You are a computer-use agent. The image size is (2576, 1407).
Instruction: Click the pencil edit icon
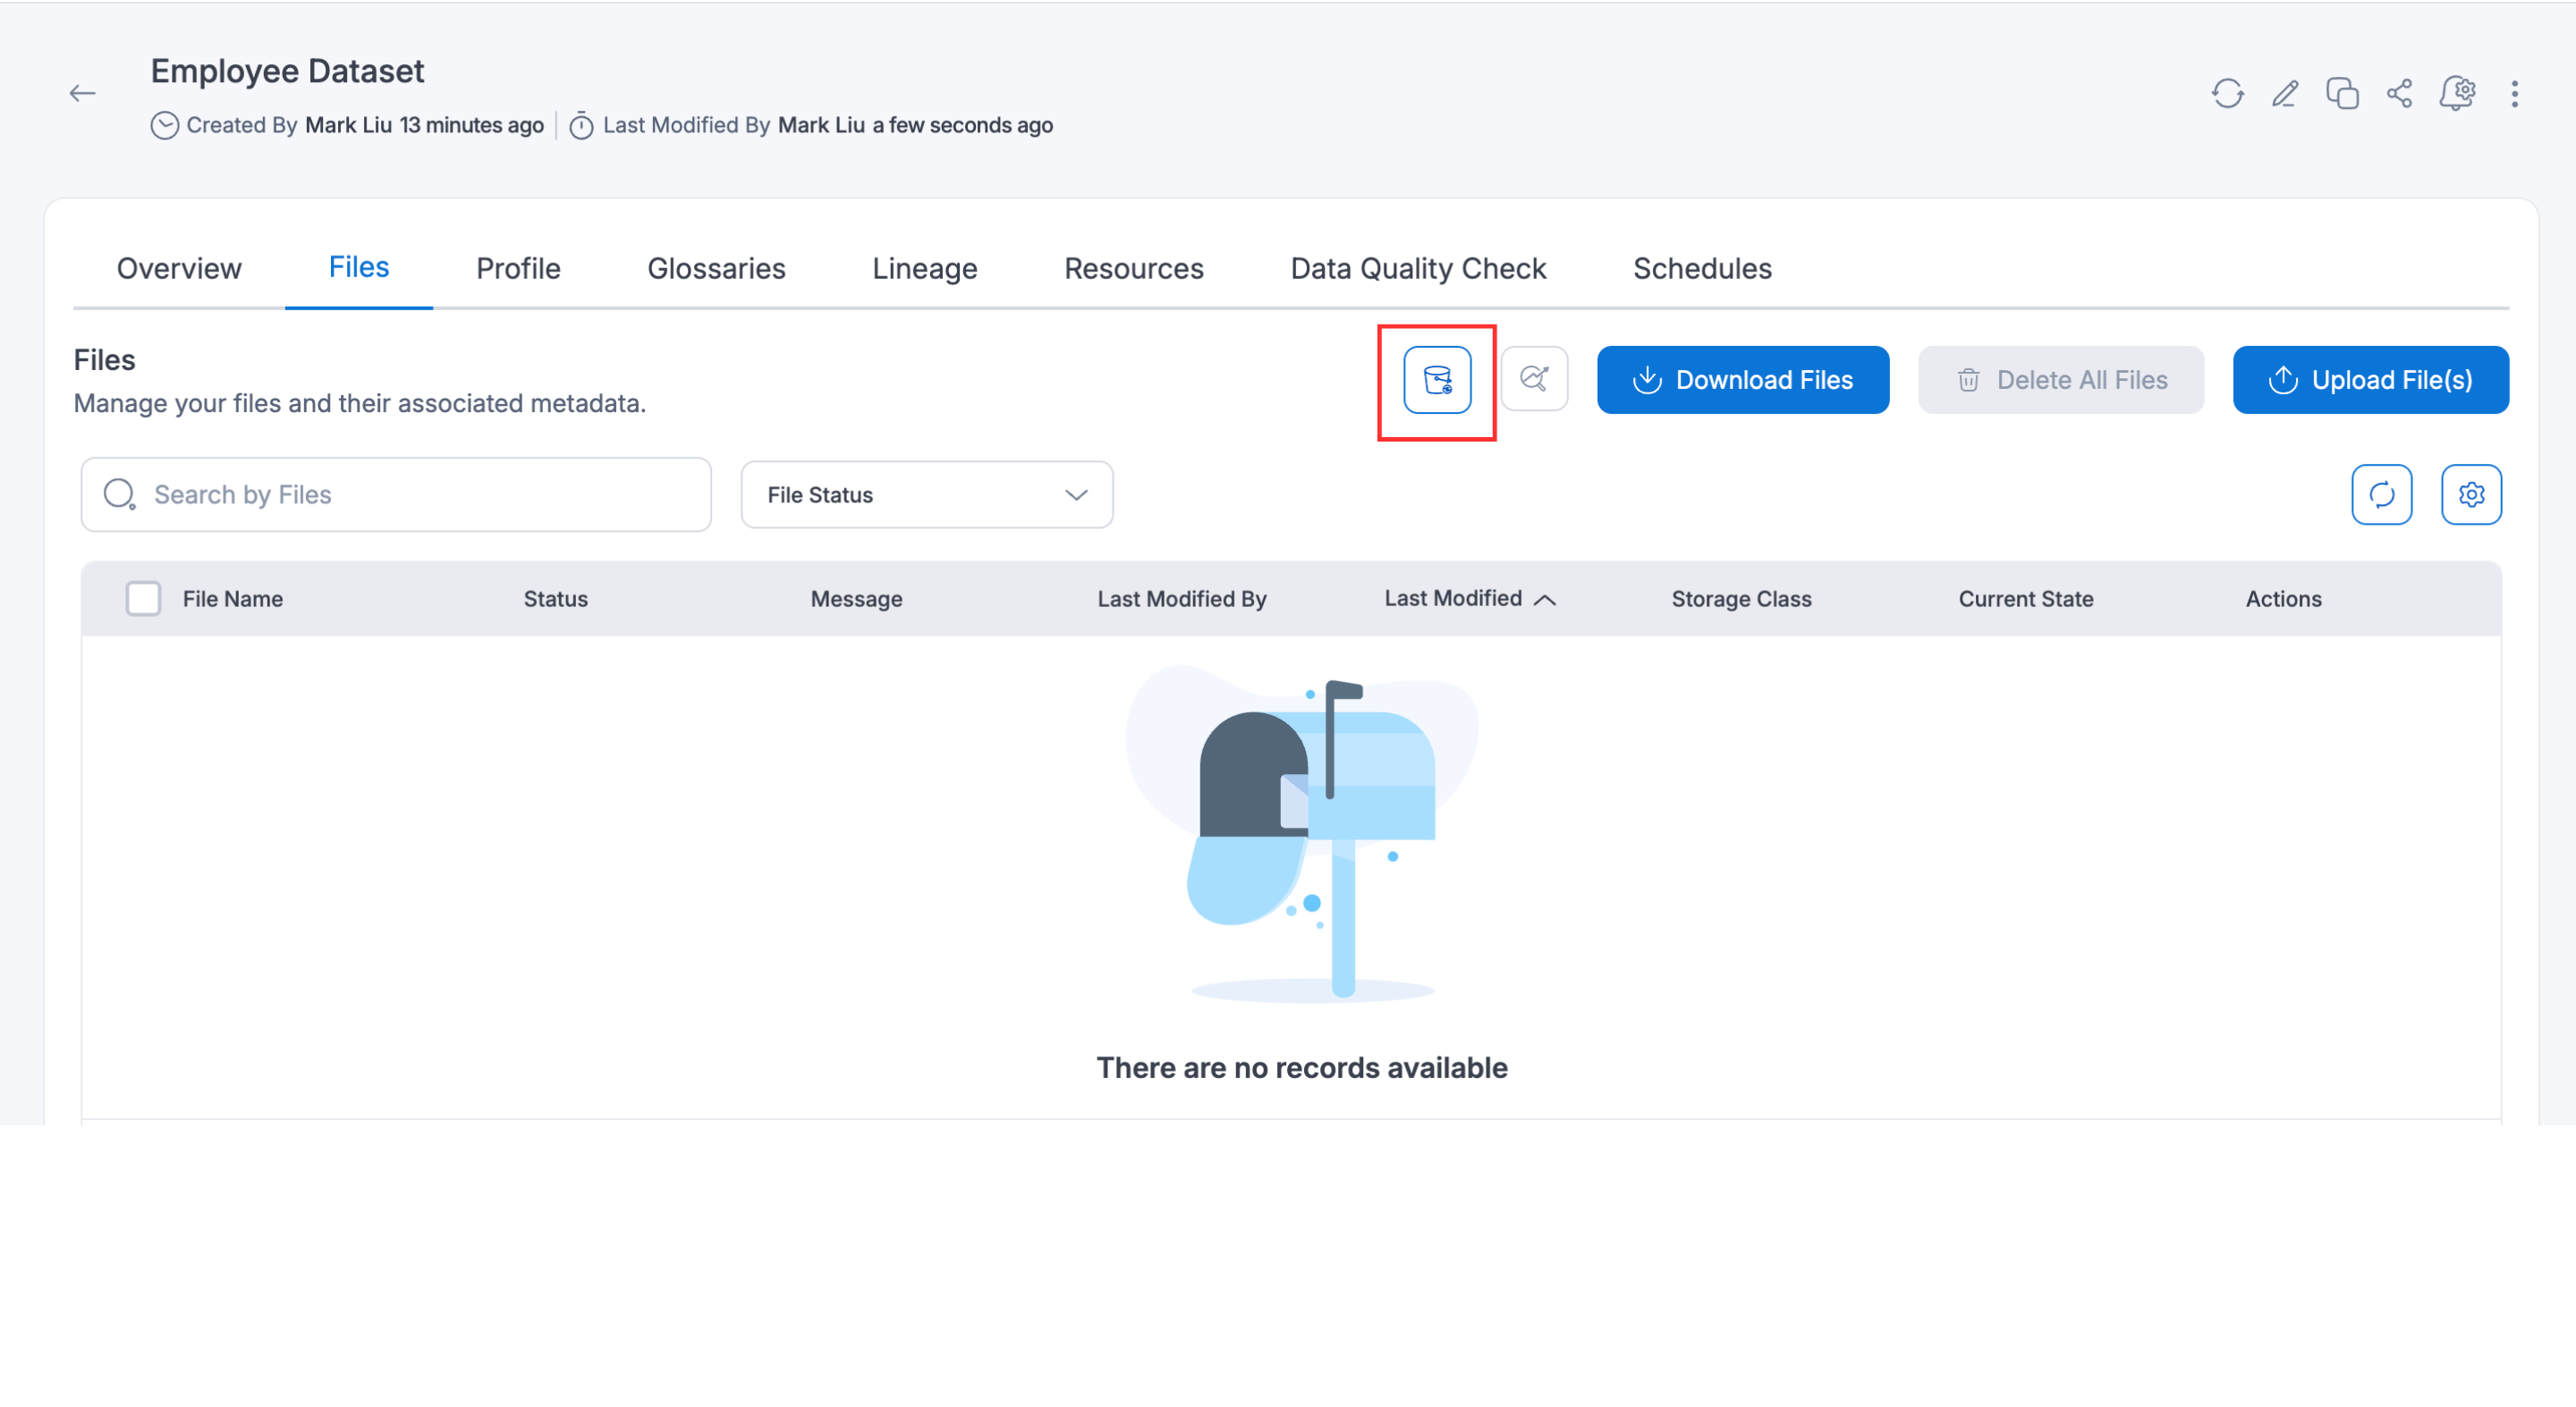[2285, 94]
